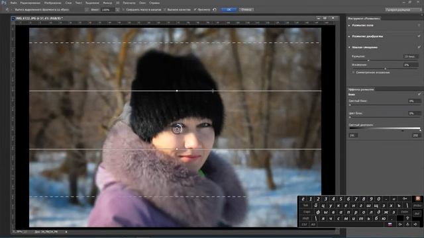This screenshot has width=424, height=238.
Task: Click the Photoshop Ps logo icon
Action: 4,3
